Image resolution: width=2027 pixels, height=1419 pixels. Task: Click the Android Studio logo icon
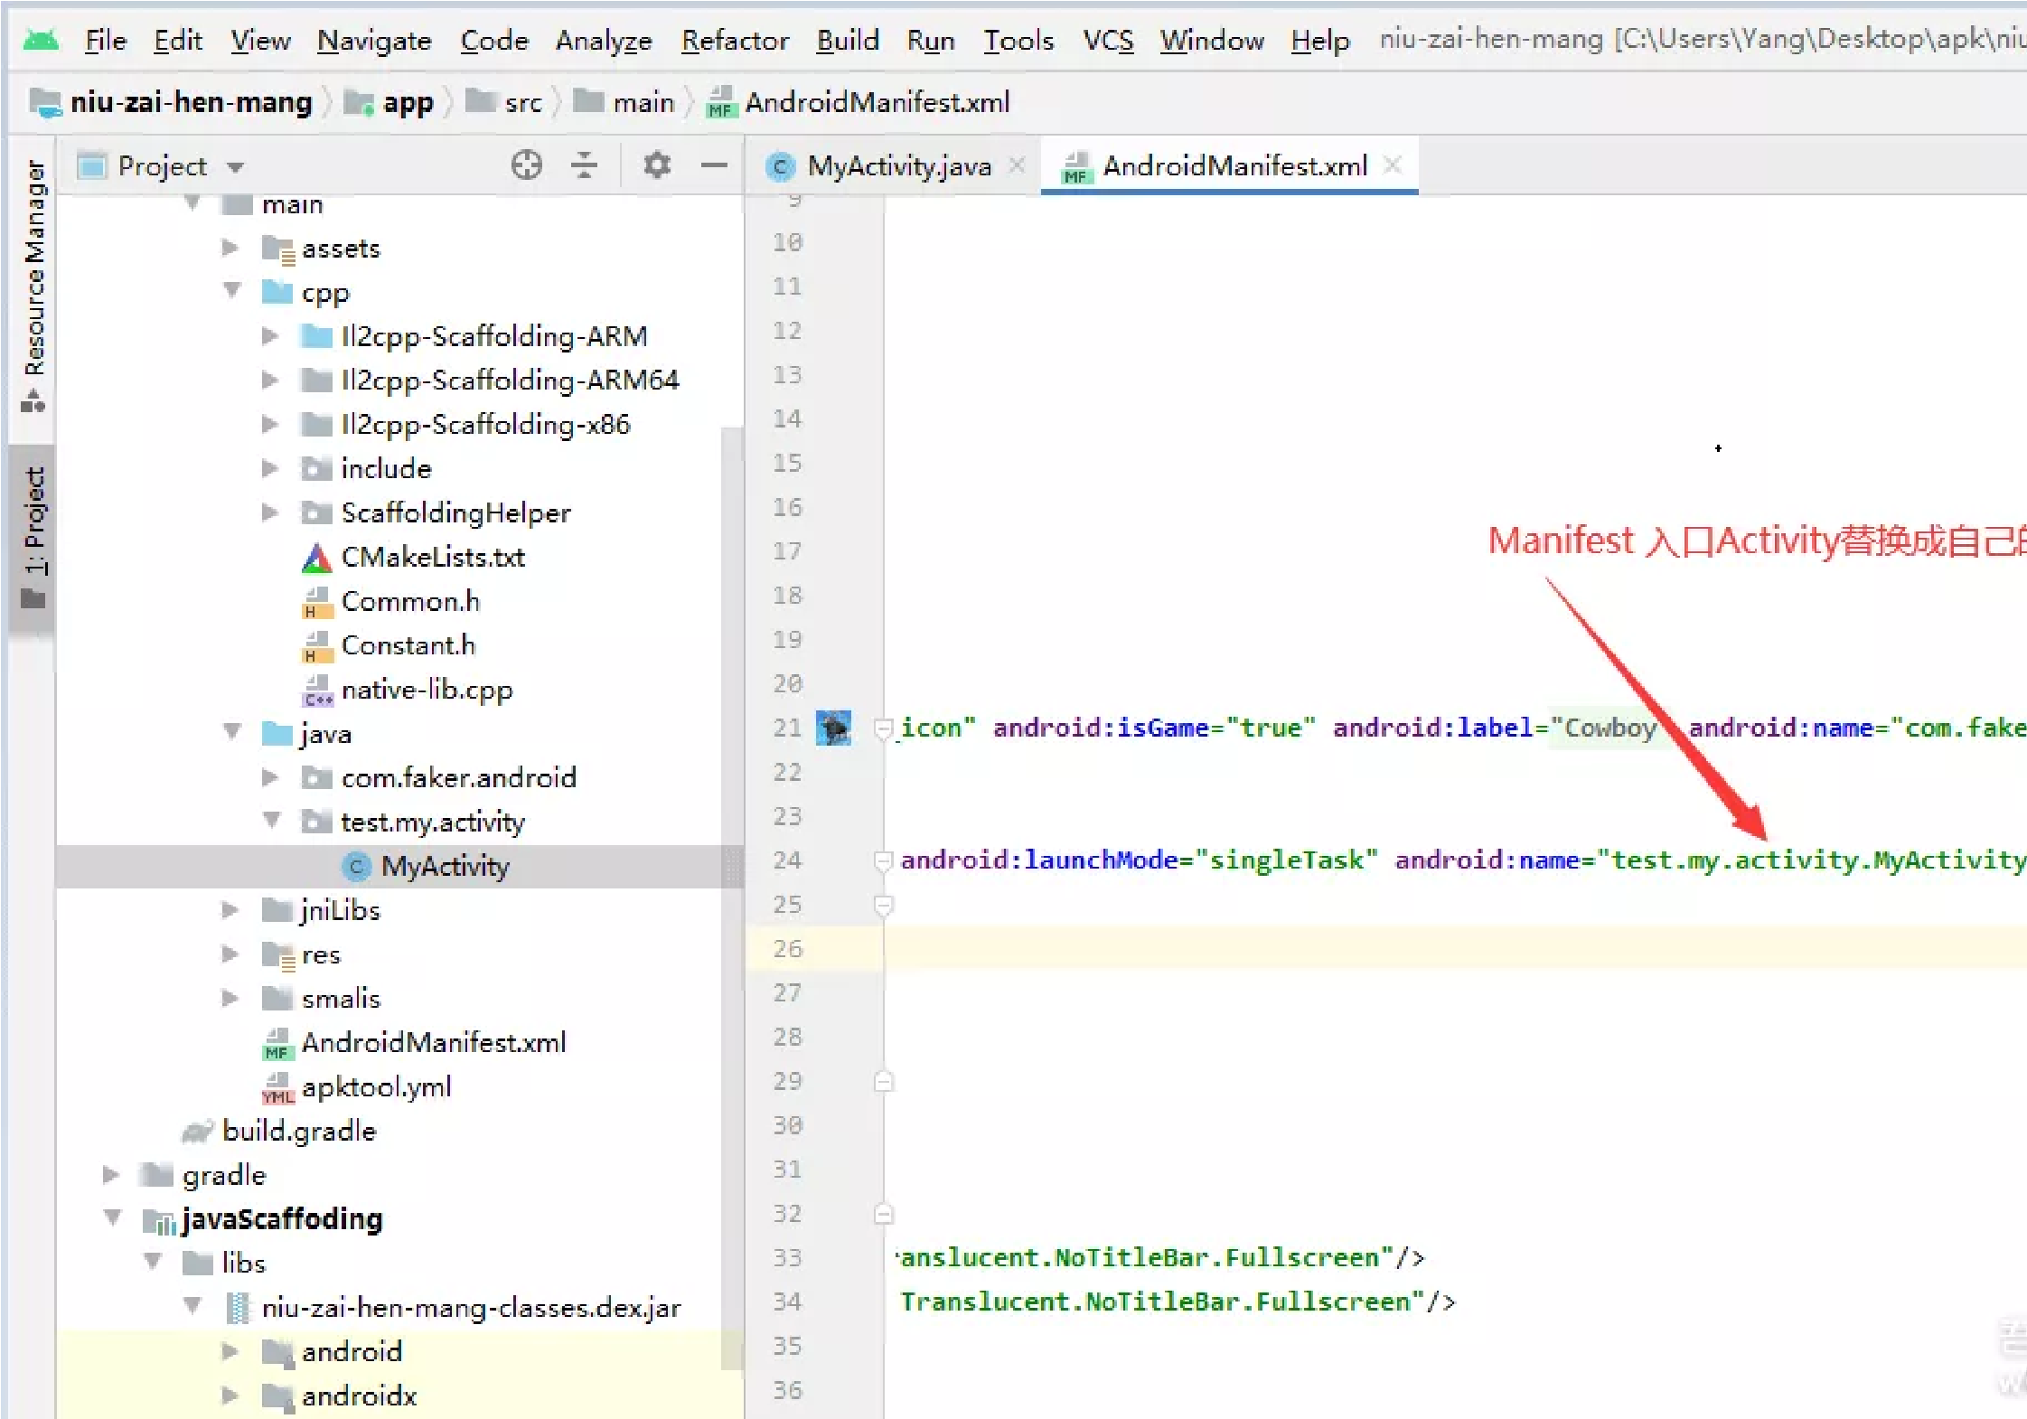(41, 40)
